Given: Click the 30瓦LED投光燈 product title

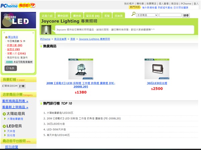Looking at the screenshot, I should click(x=157, y=83).
